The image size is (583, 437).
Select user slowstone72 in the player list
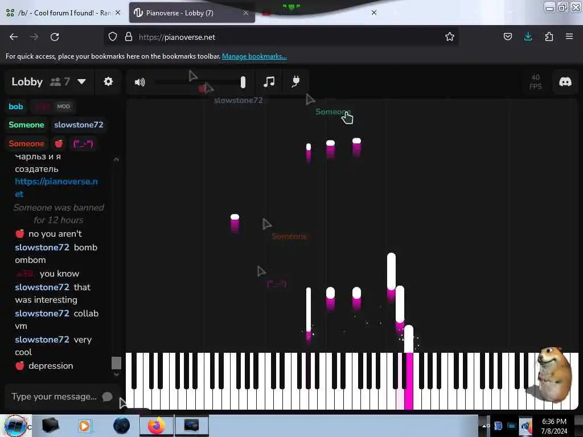pos(79,125)
